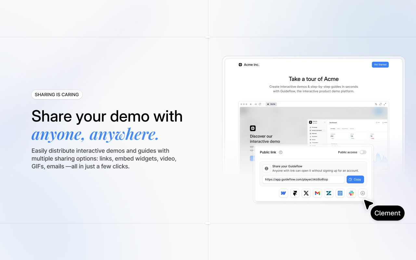The image size is (416, 260).
Task: Share the demo through Gmail
Action: (318, 193)
